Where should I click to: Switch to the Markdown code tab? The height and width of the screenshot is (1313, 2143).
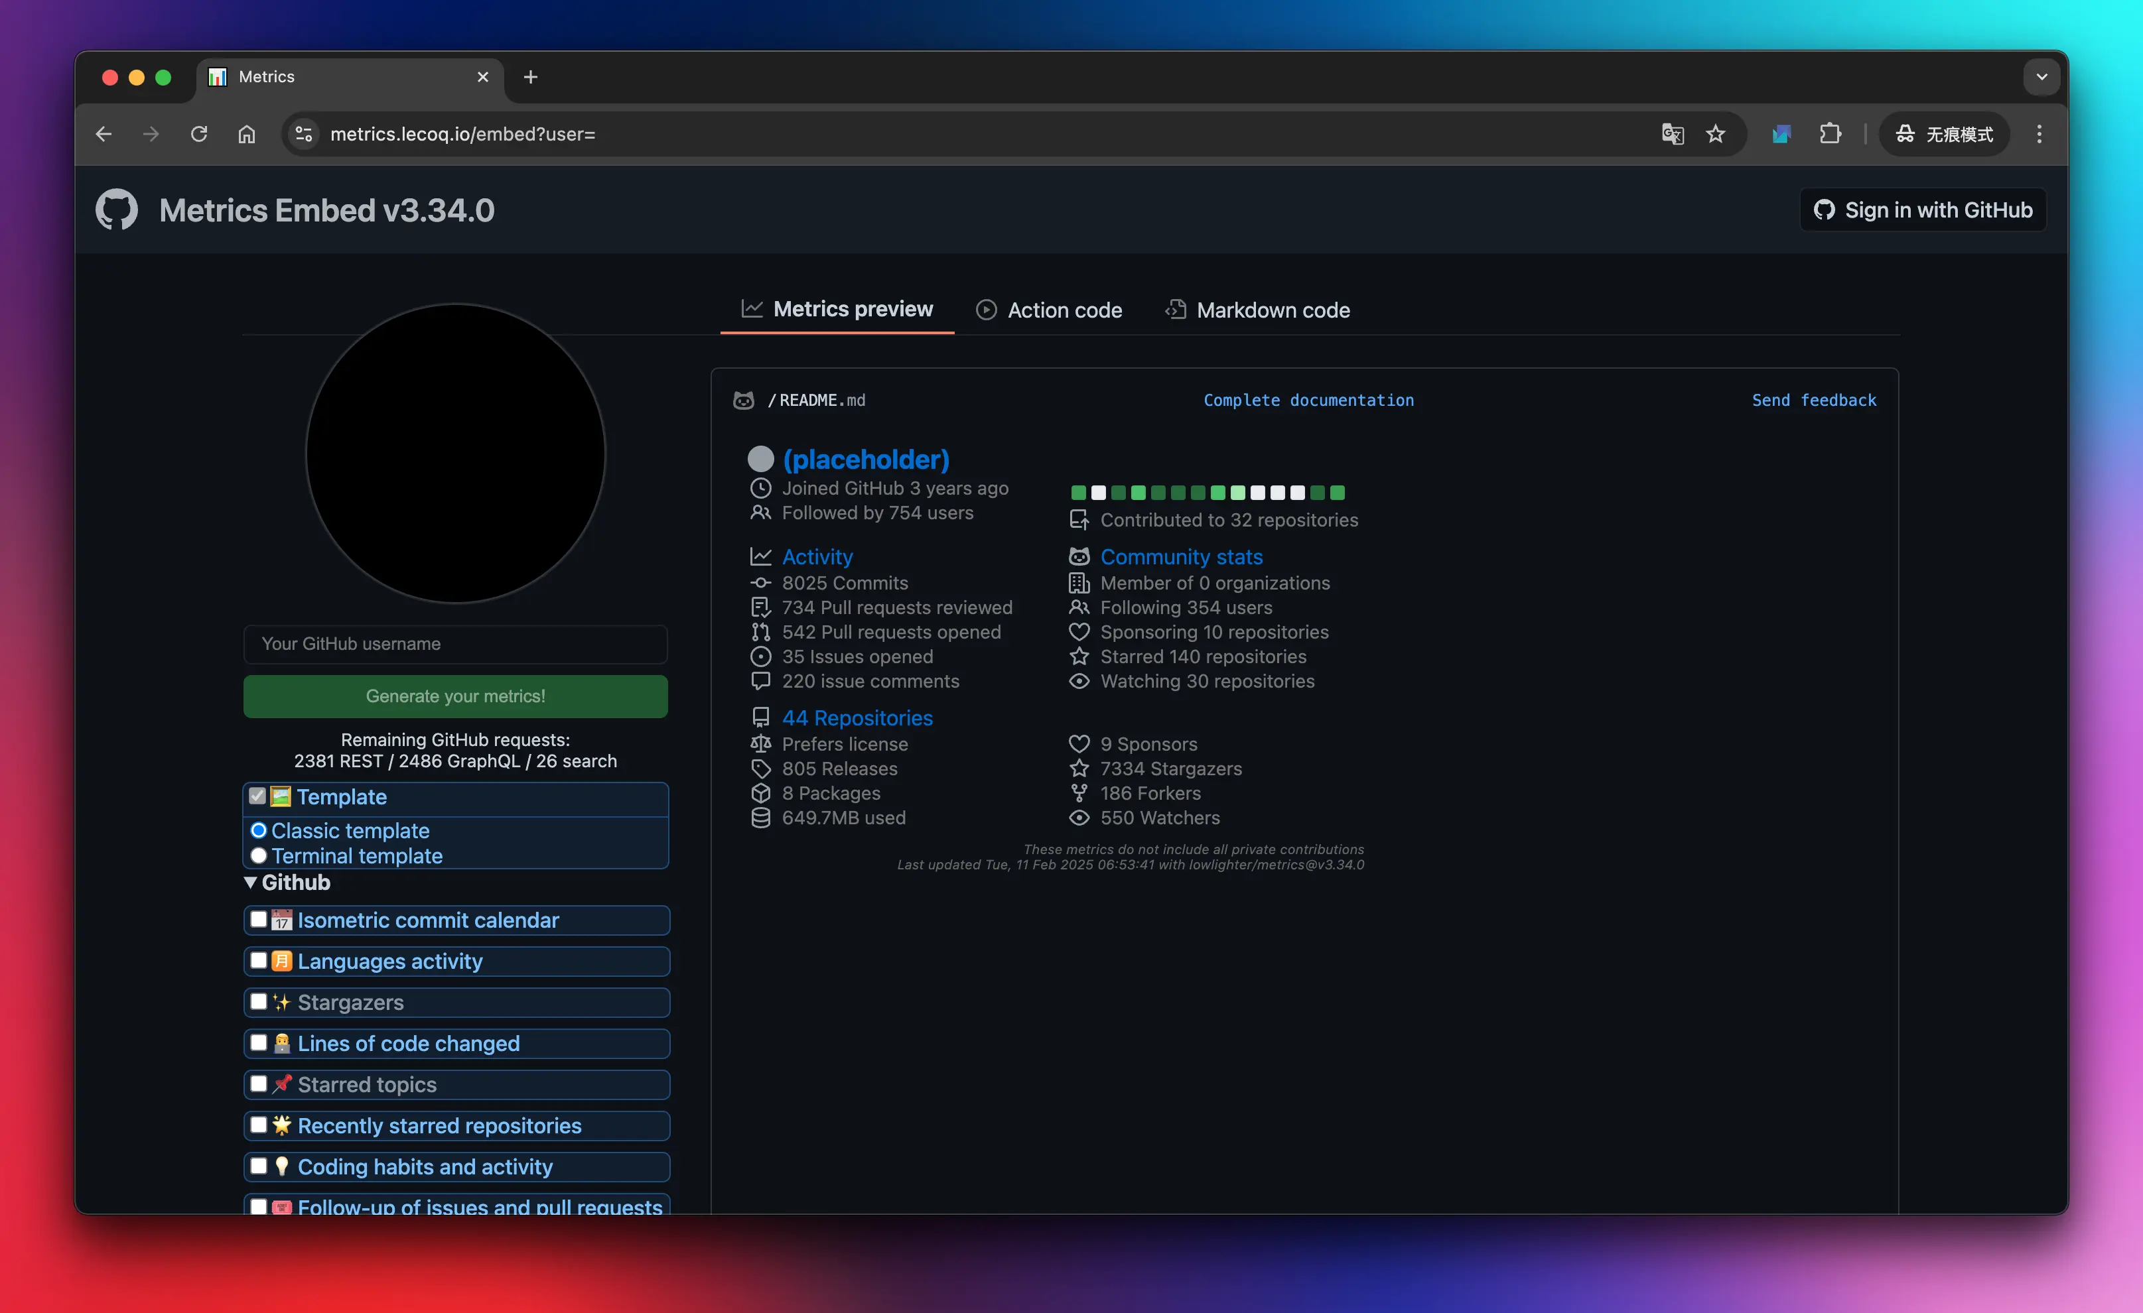1258,310
